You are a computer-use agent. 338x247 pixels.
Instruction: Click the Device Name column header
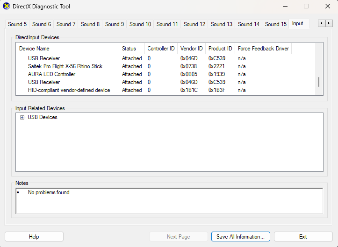(67, 49)
